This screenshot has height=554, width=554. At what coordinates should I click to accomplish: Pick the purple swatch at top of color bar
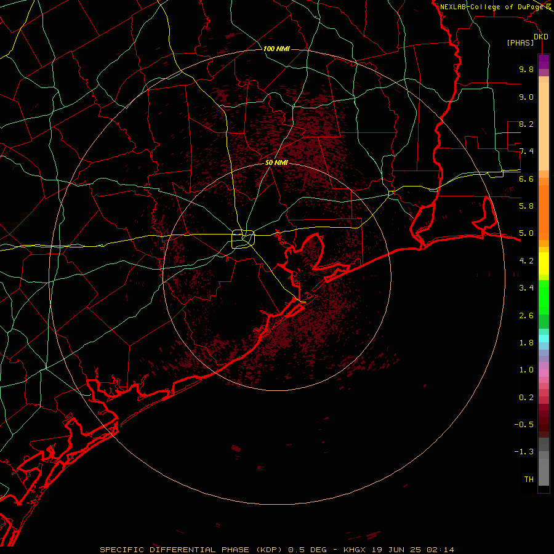[544, 62]
